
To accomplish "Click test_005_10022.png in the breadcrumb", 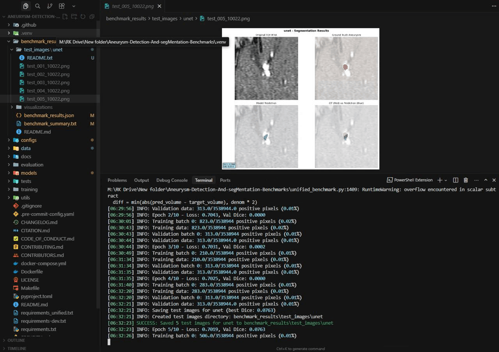I will pos(228,18).
